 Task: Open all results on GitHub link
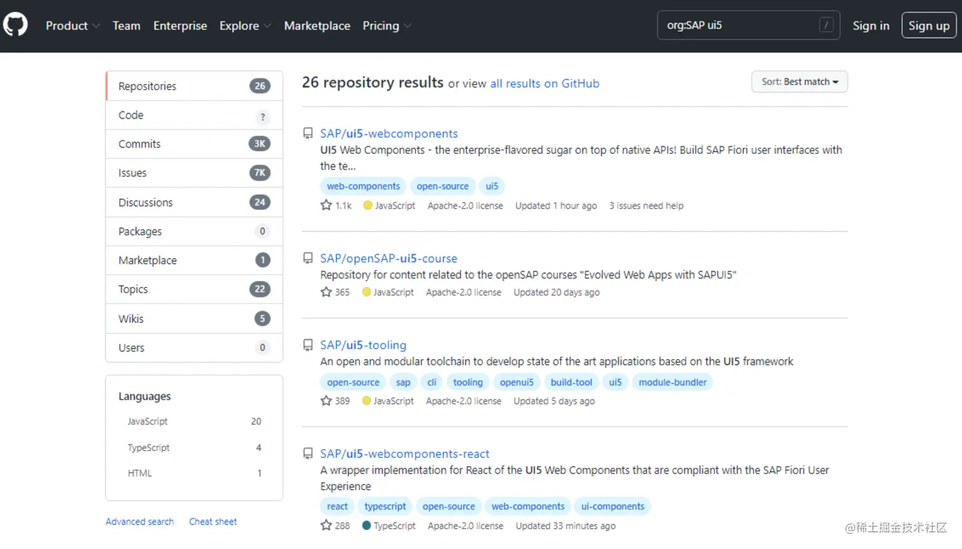pyautogui.click(x=545, y=83)
